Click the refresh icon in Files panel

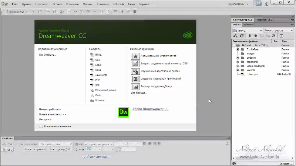click(x=242, y=36)
